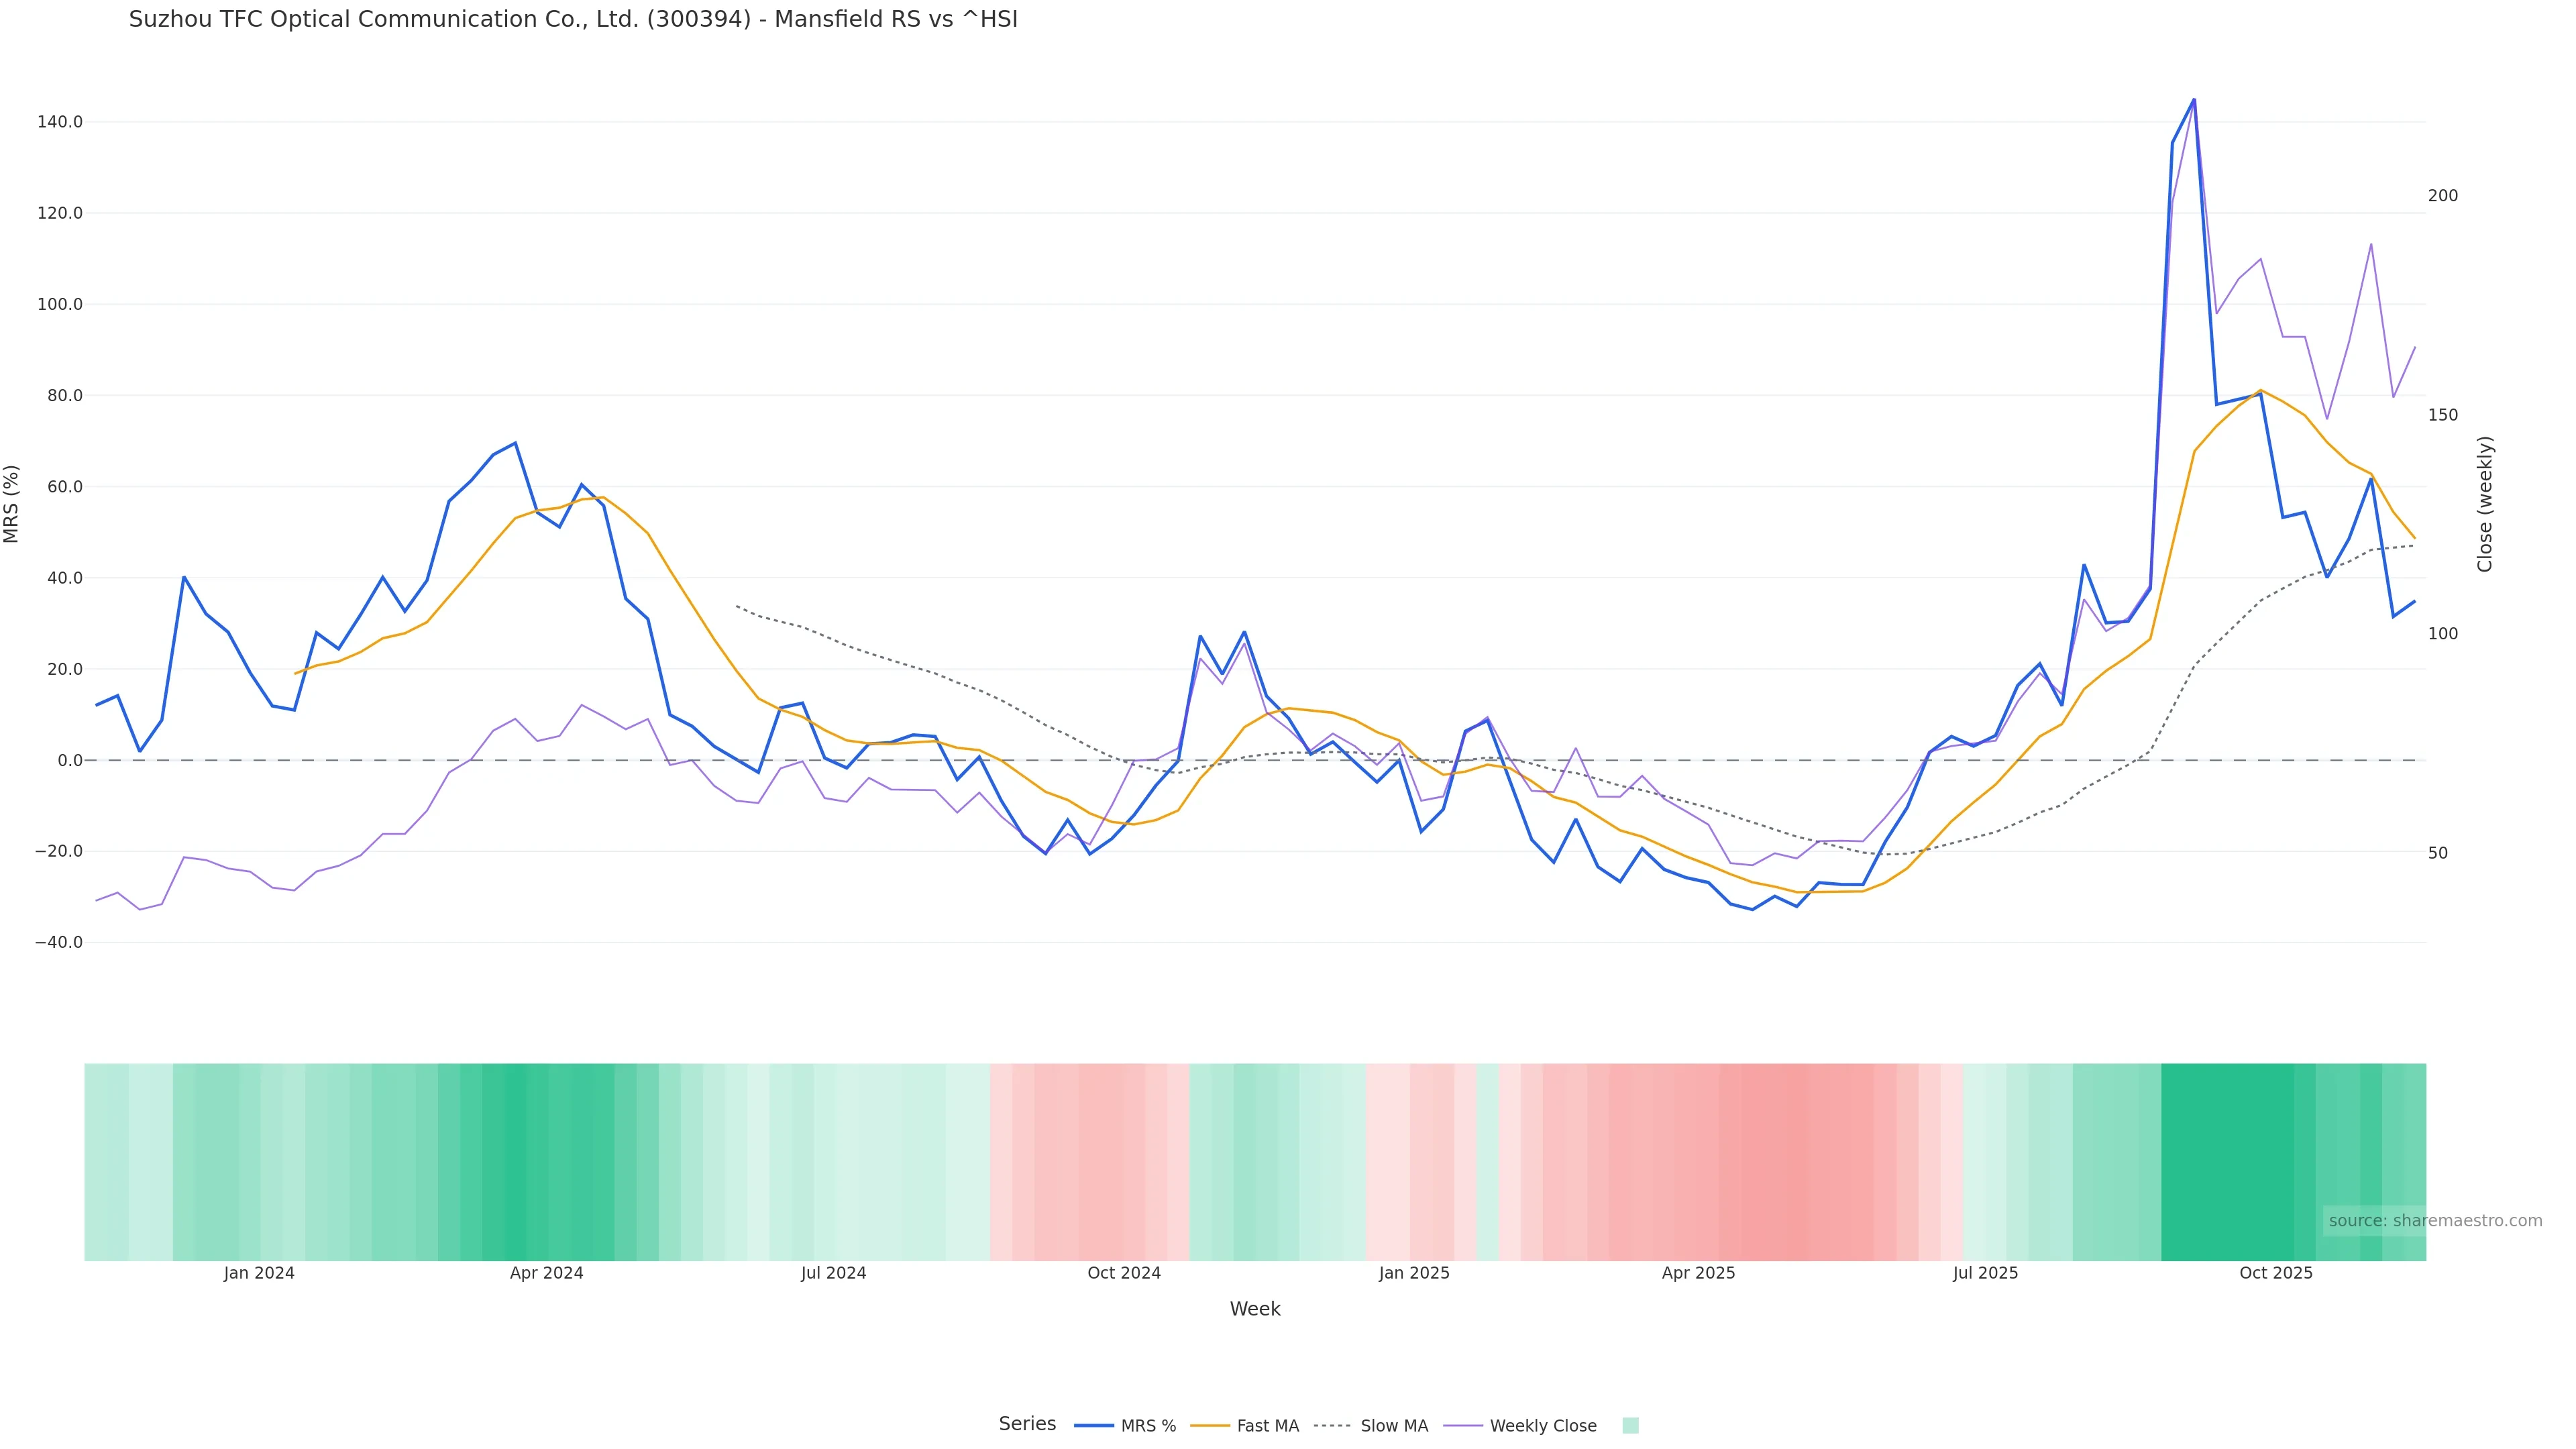The width and height of the screenshot is (2576, 1449).
Task: Click the chart title about Mansfield RS
Action: [573, 19]
